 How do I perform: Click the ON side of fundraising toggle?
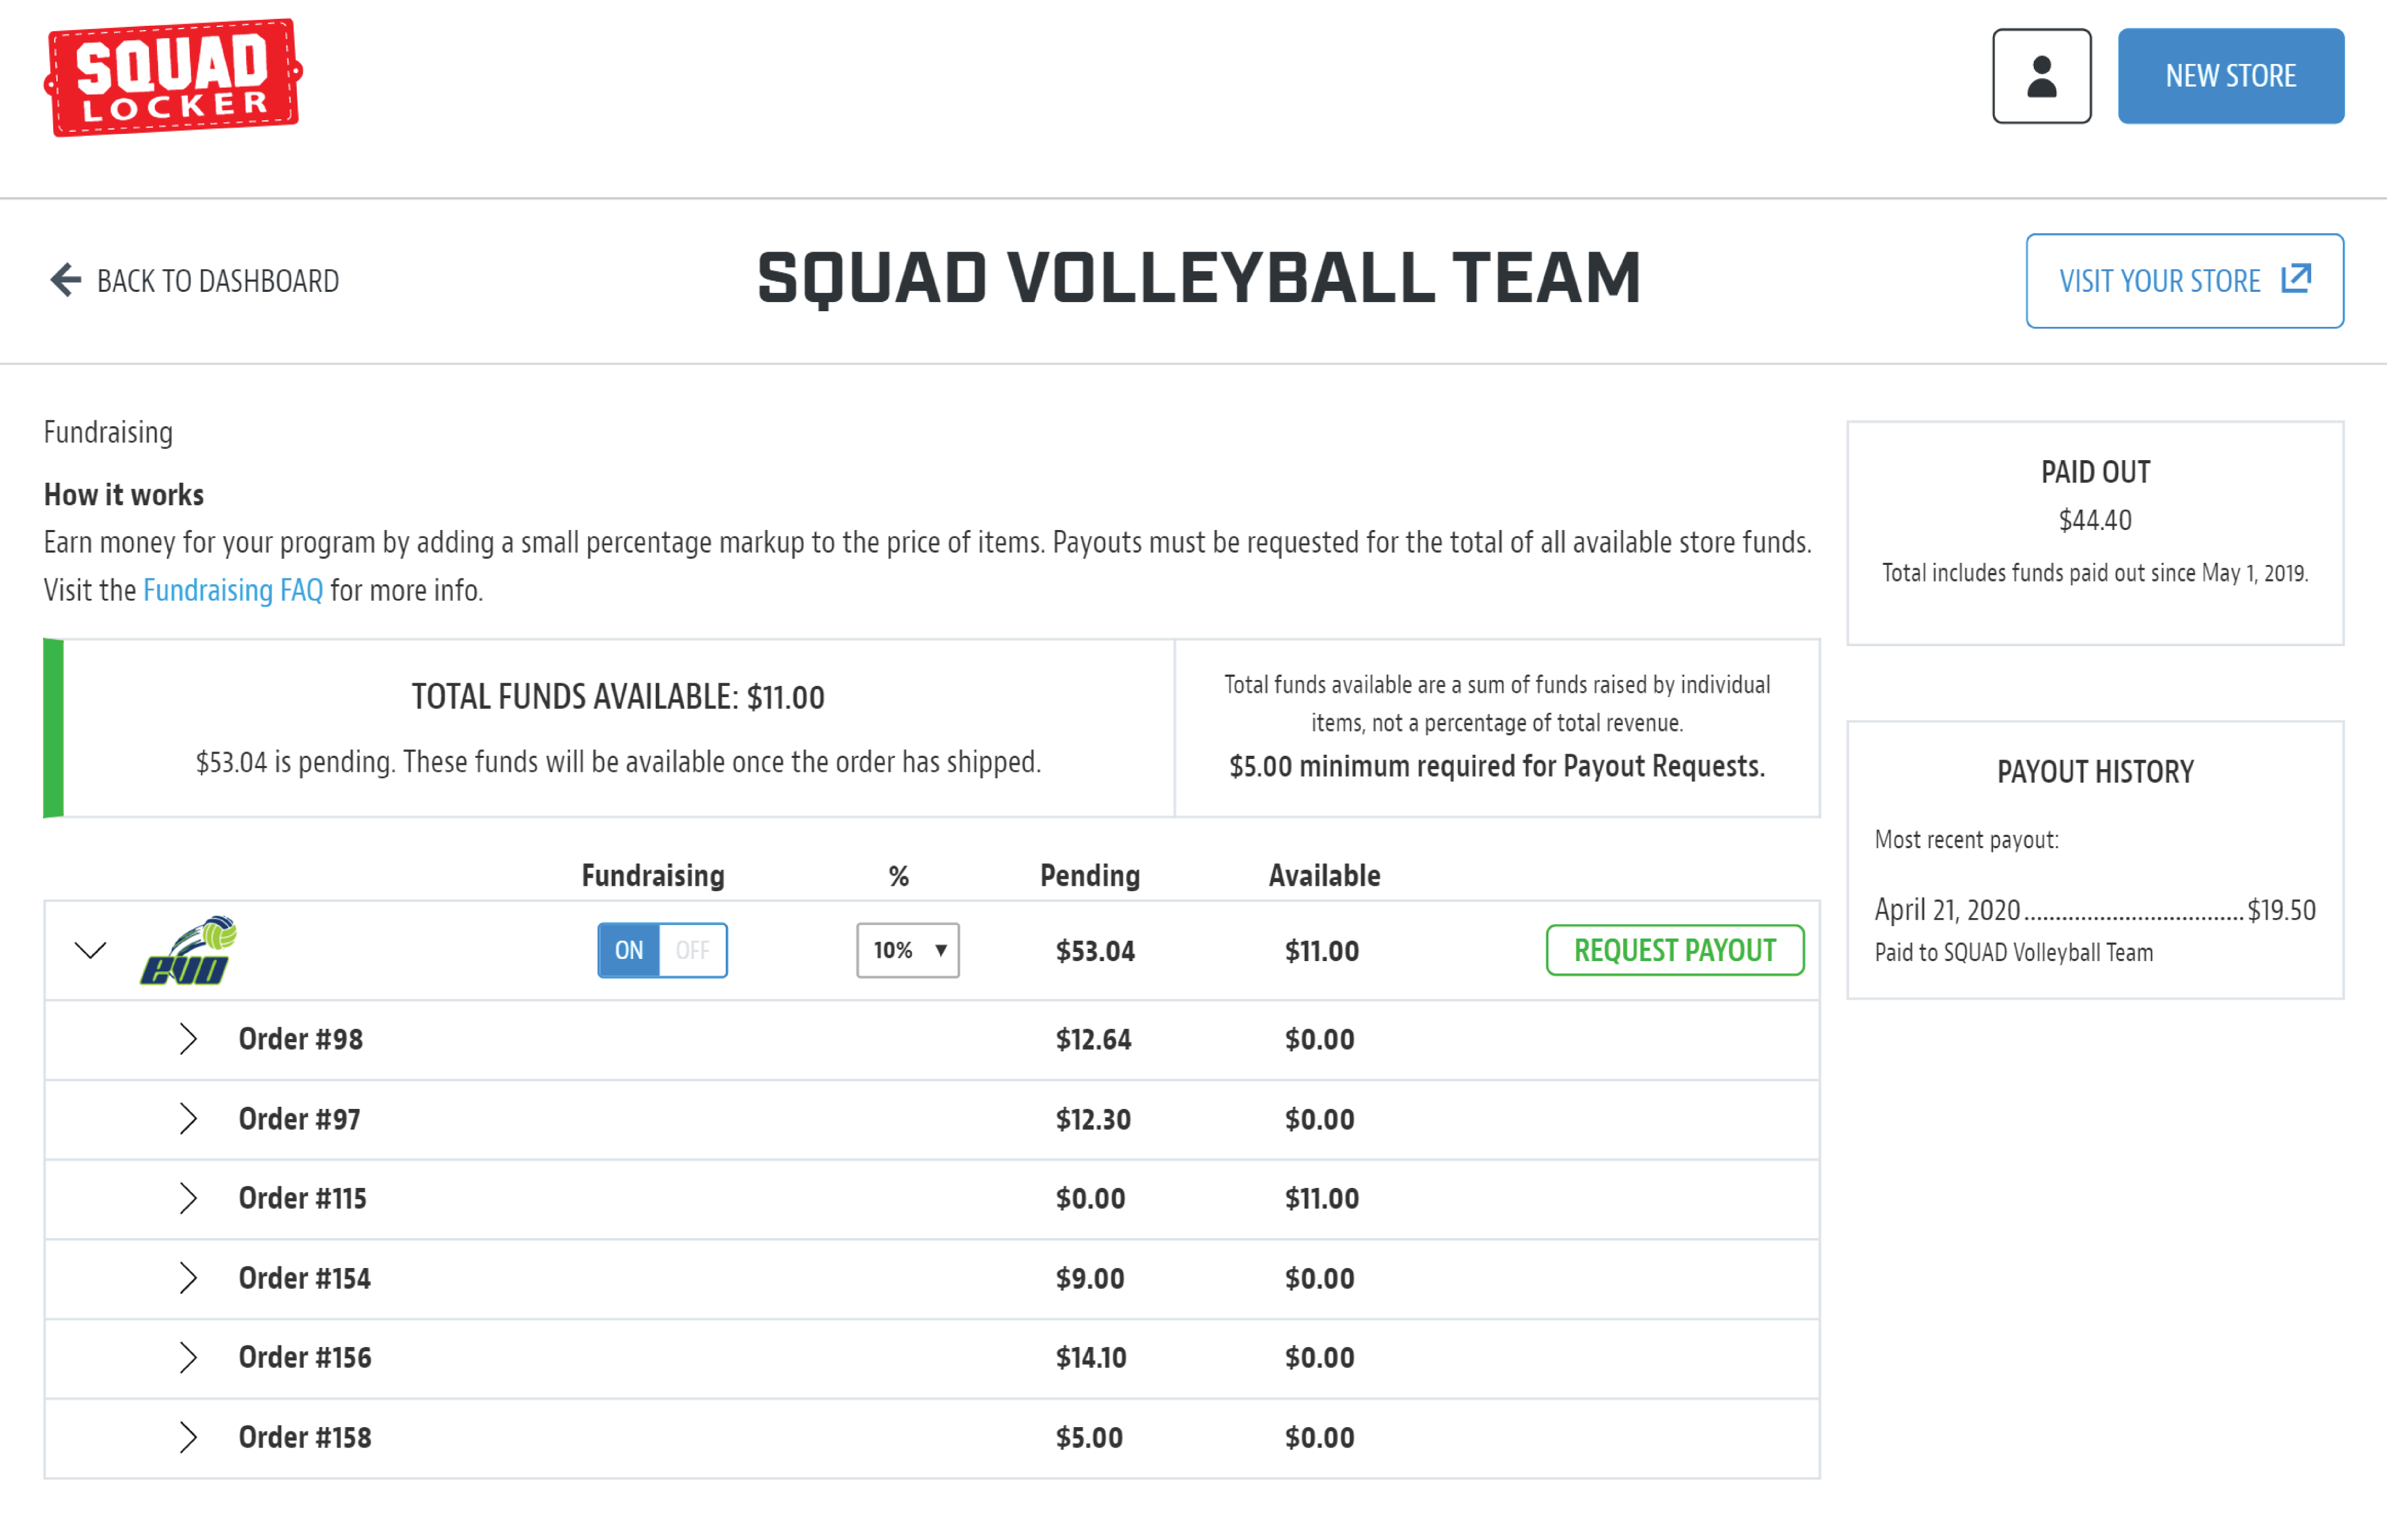tap(629, 950)
